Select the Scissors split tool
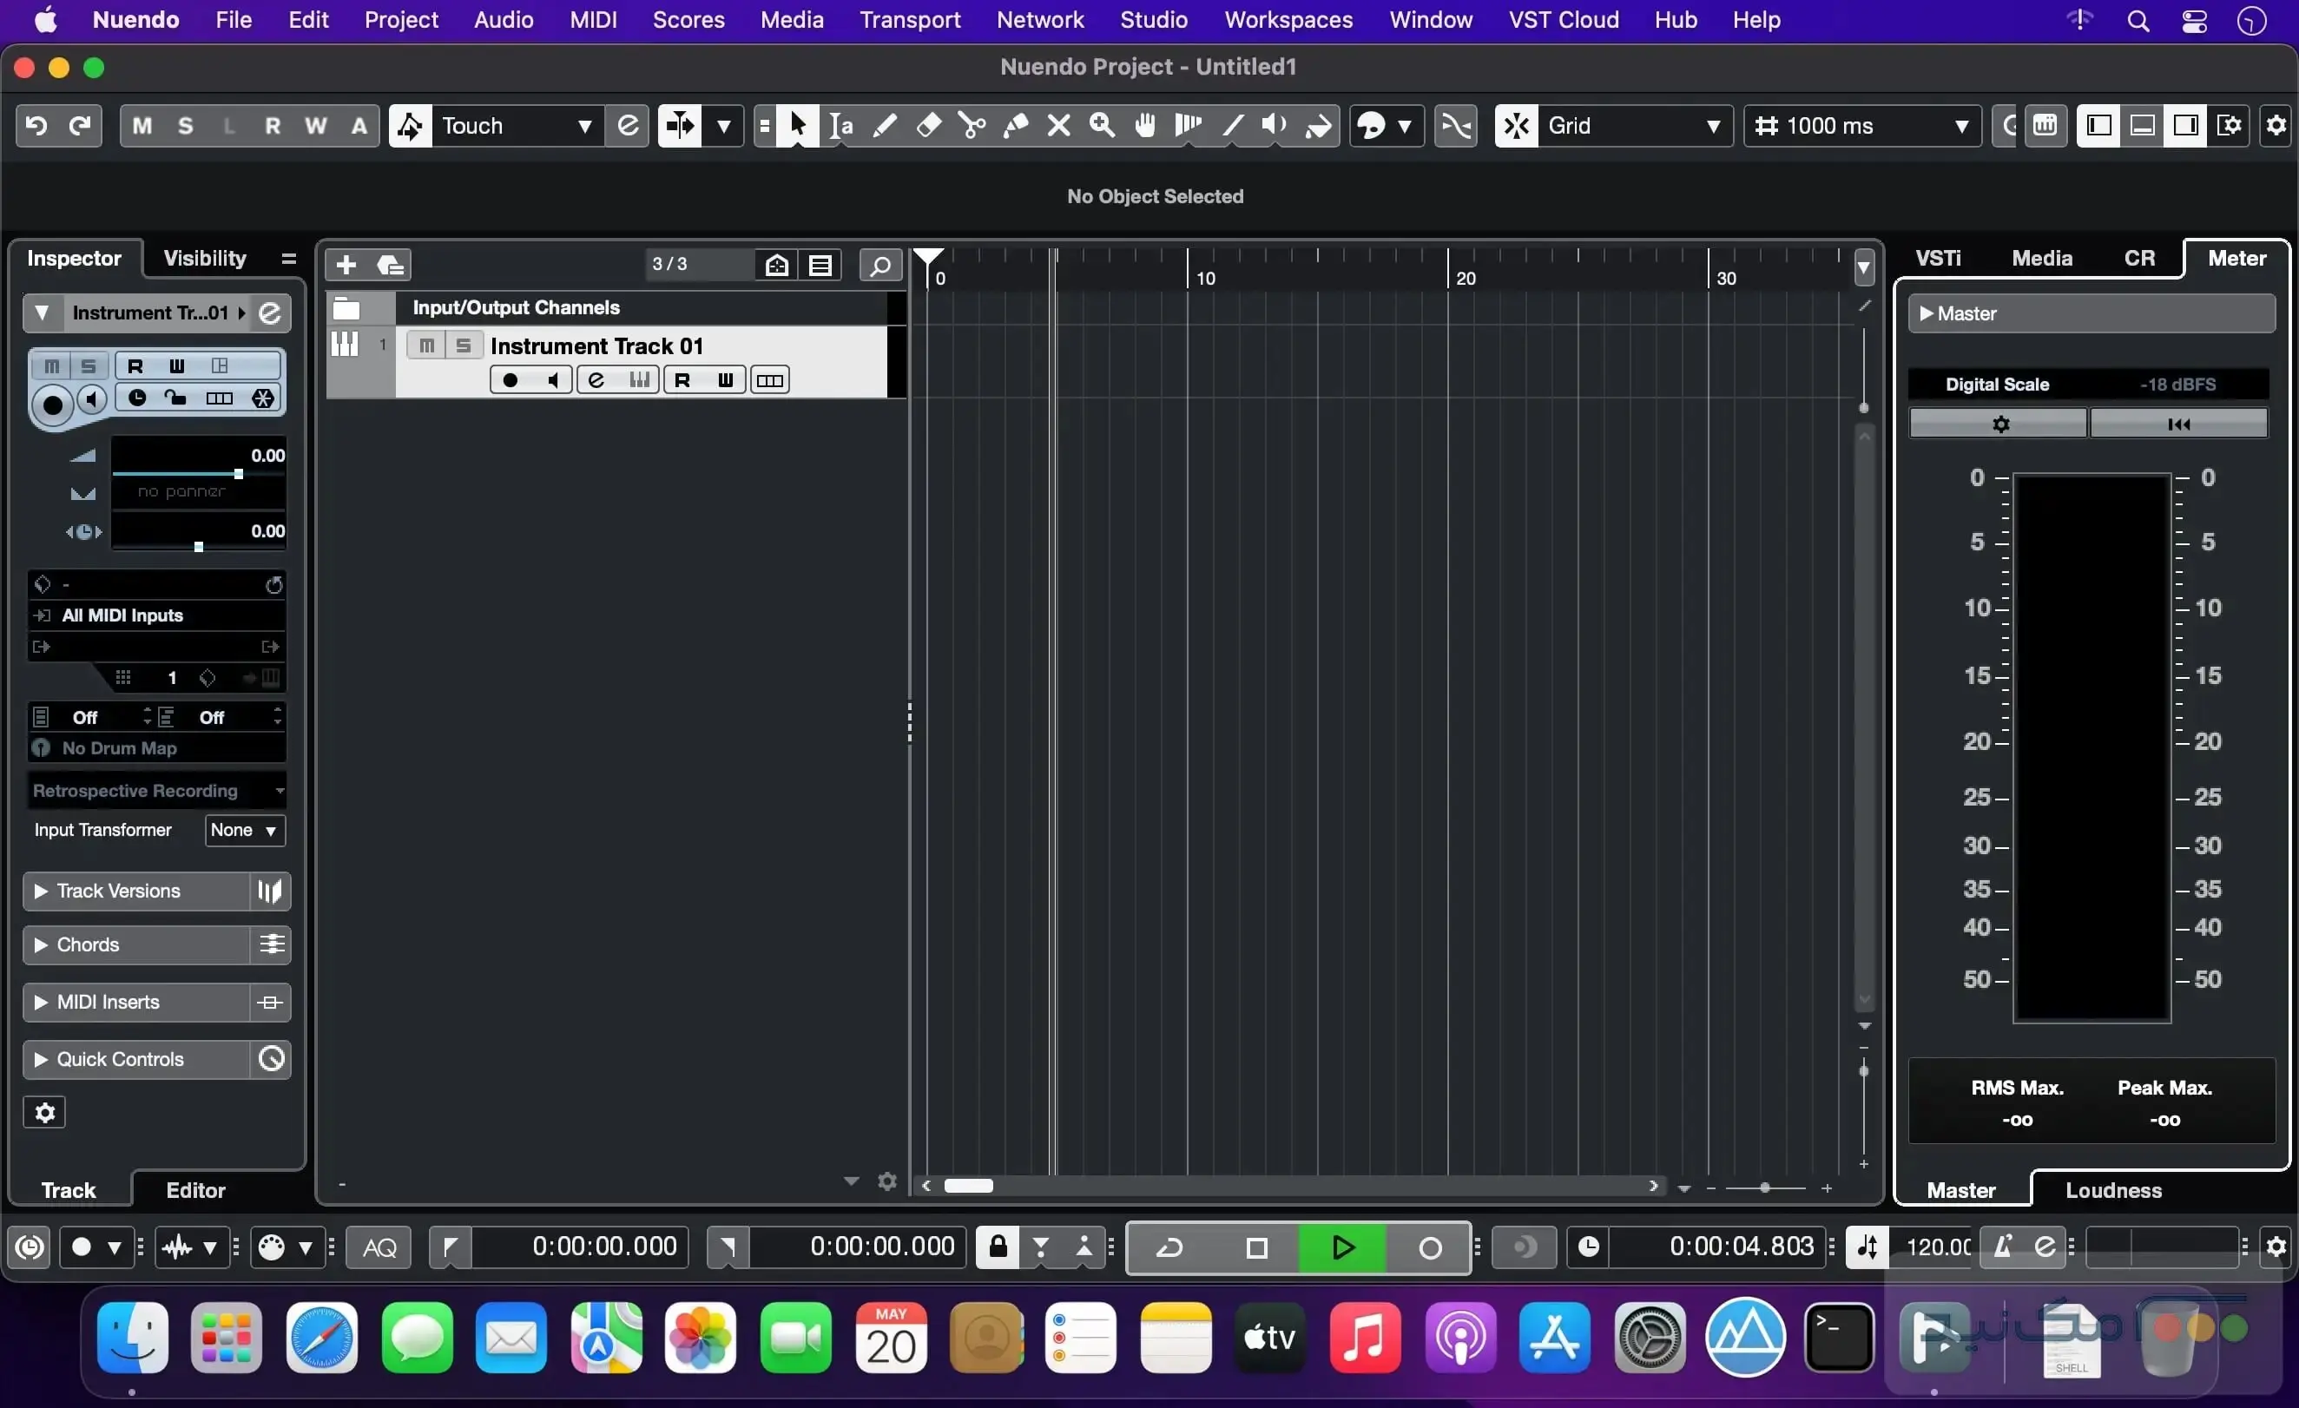The height and width of the screenshot is (1408, 2299). [x=972, y=125]
